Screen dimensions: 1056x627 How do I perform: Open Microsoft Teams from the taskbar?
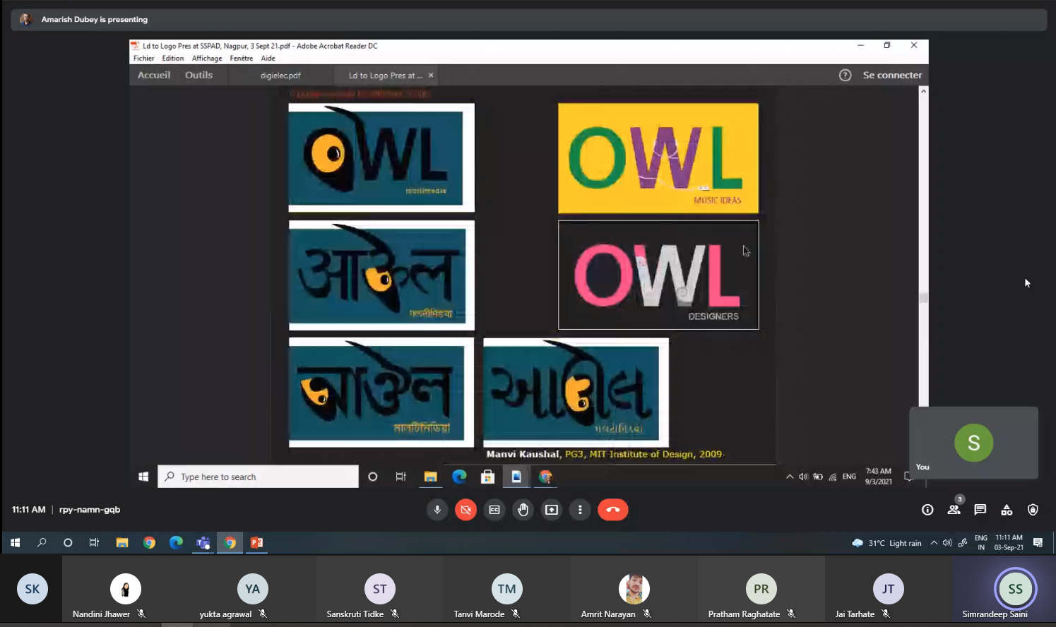click(203, 542)
